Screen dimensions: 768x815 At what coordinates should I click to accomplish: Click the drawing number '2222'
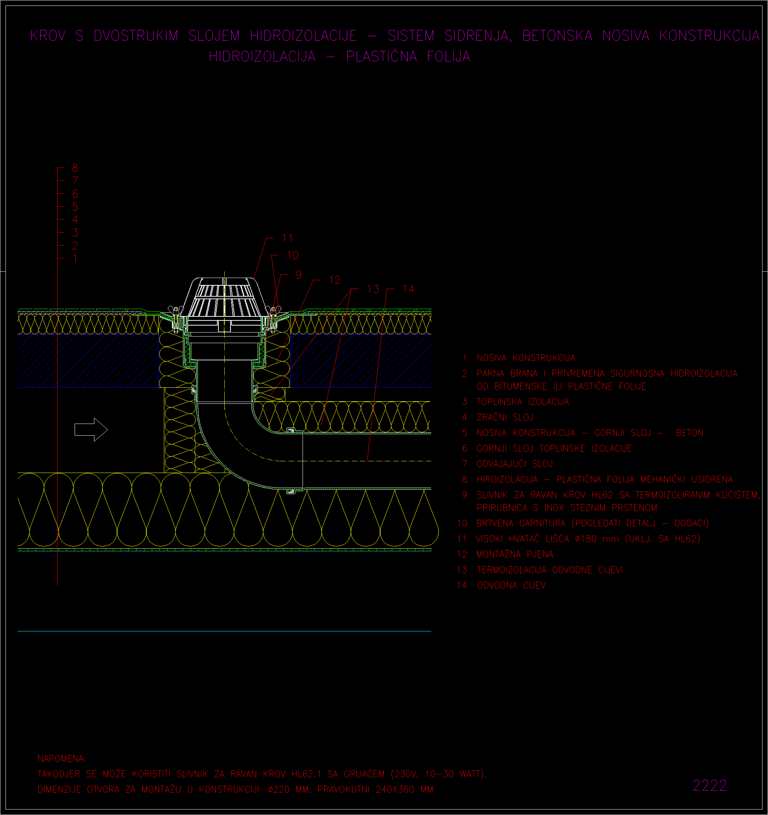click(x=710, y=785)
